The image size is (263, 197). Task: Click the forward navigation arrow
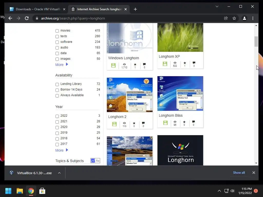18,18
